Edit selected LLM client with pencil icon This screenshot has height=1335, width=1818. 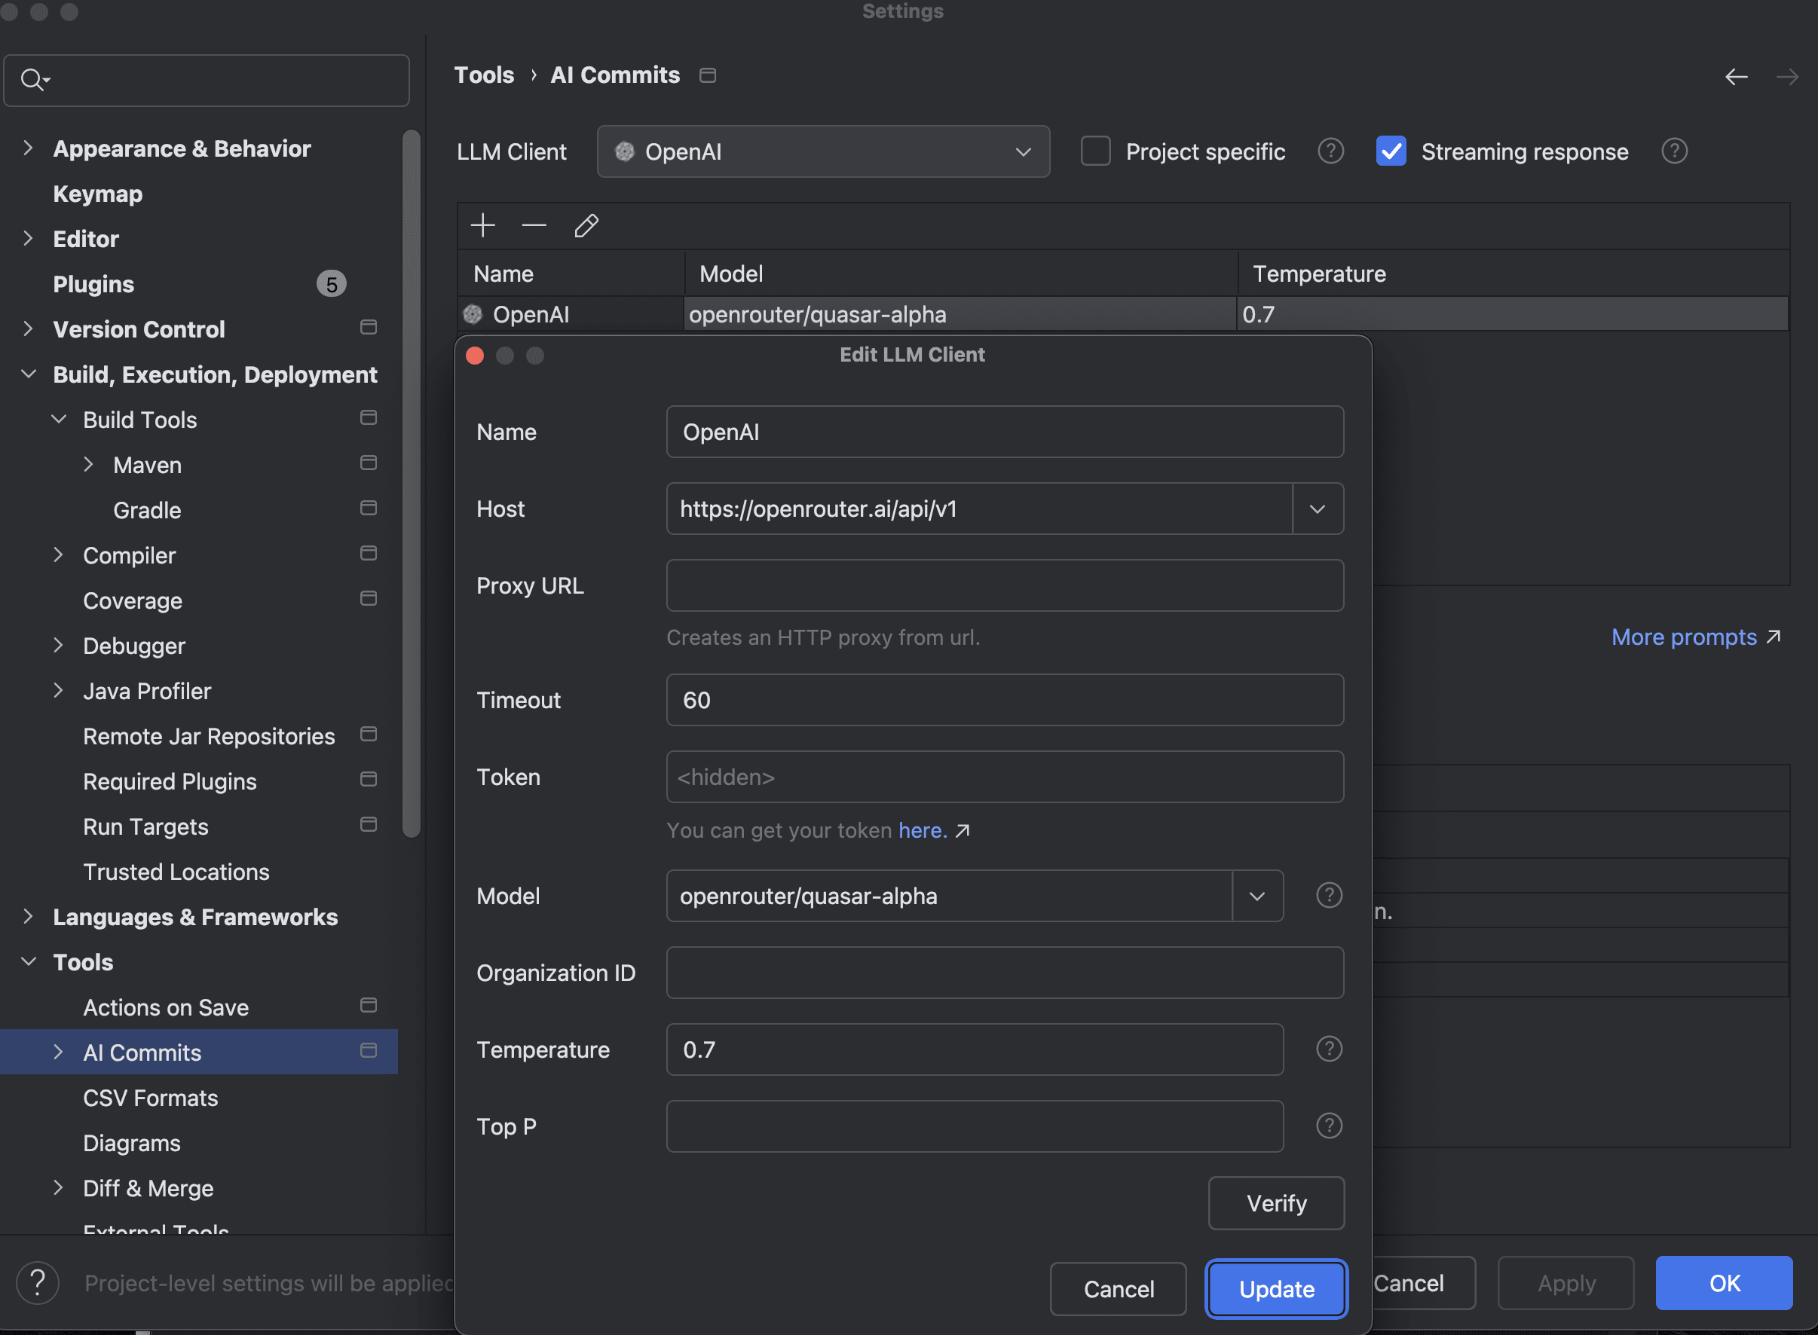tap(586, 225)
